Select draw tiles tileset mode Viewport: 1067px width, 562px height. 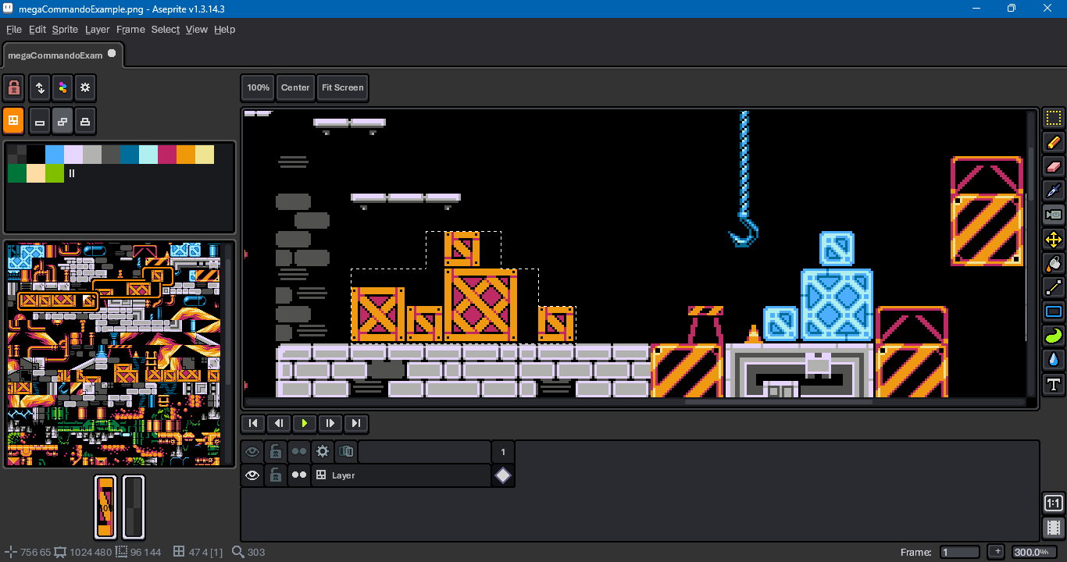(x=62, y=122)
